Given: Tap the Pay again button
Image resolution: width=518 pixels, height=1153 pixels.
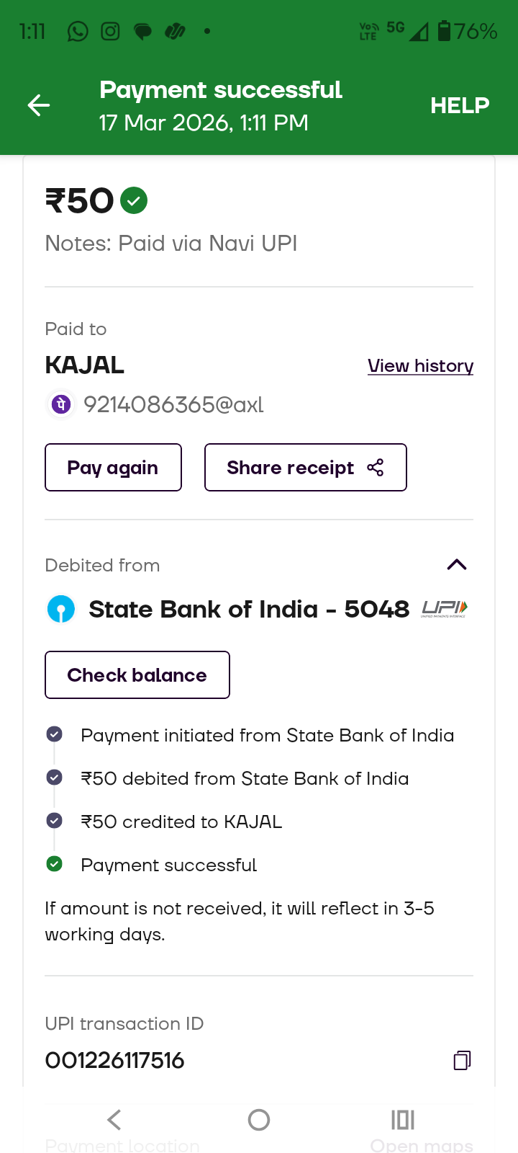Looking at the screenshot, I should coord(113,468).
